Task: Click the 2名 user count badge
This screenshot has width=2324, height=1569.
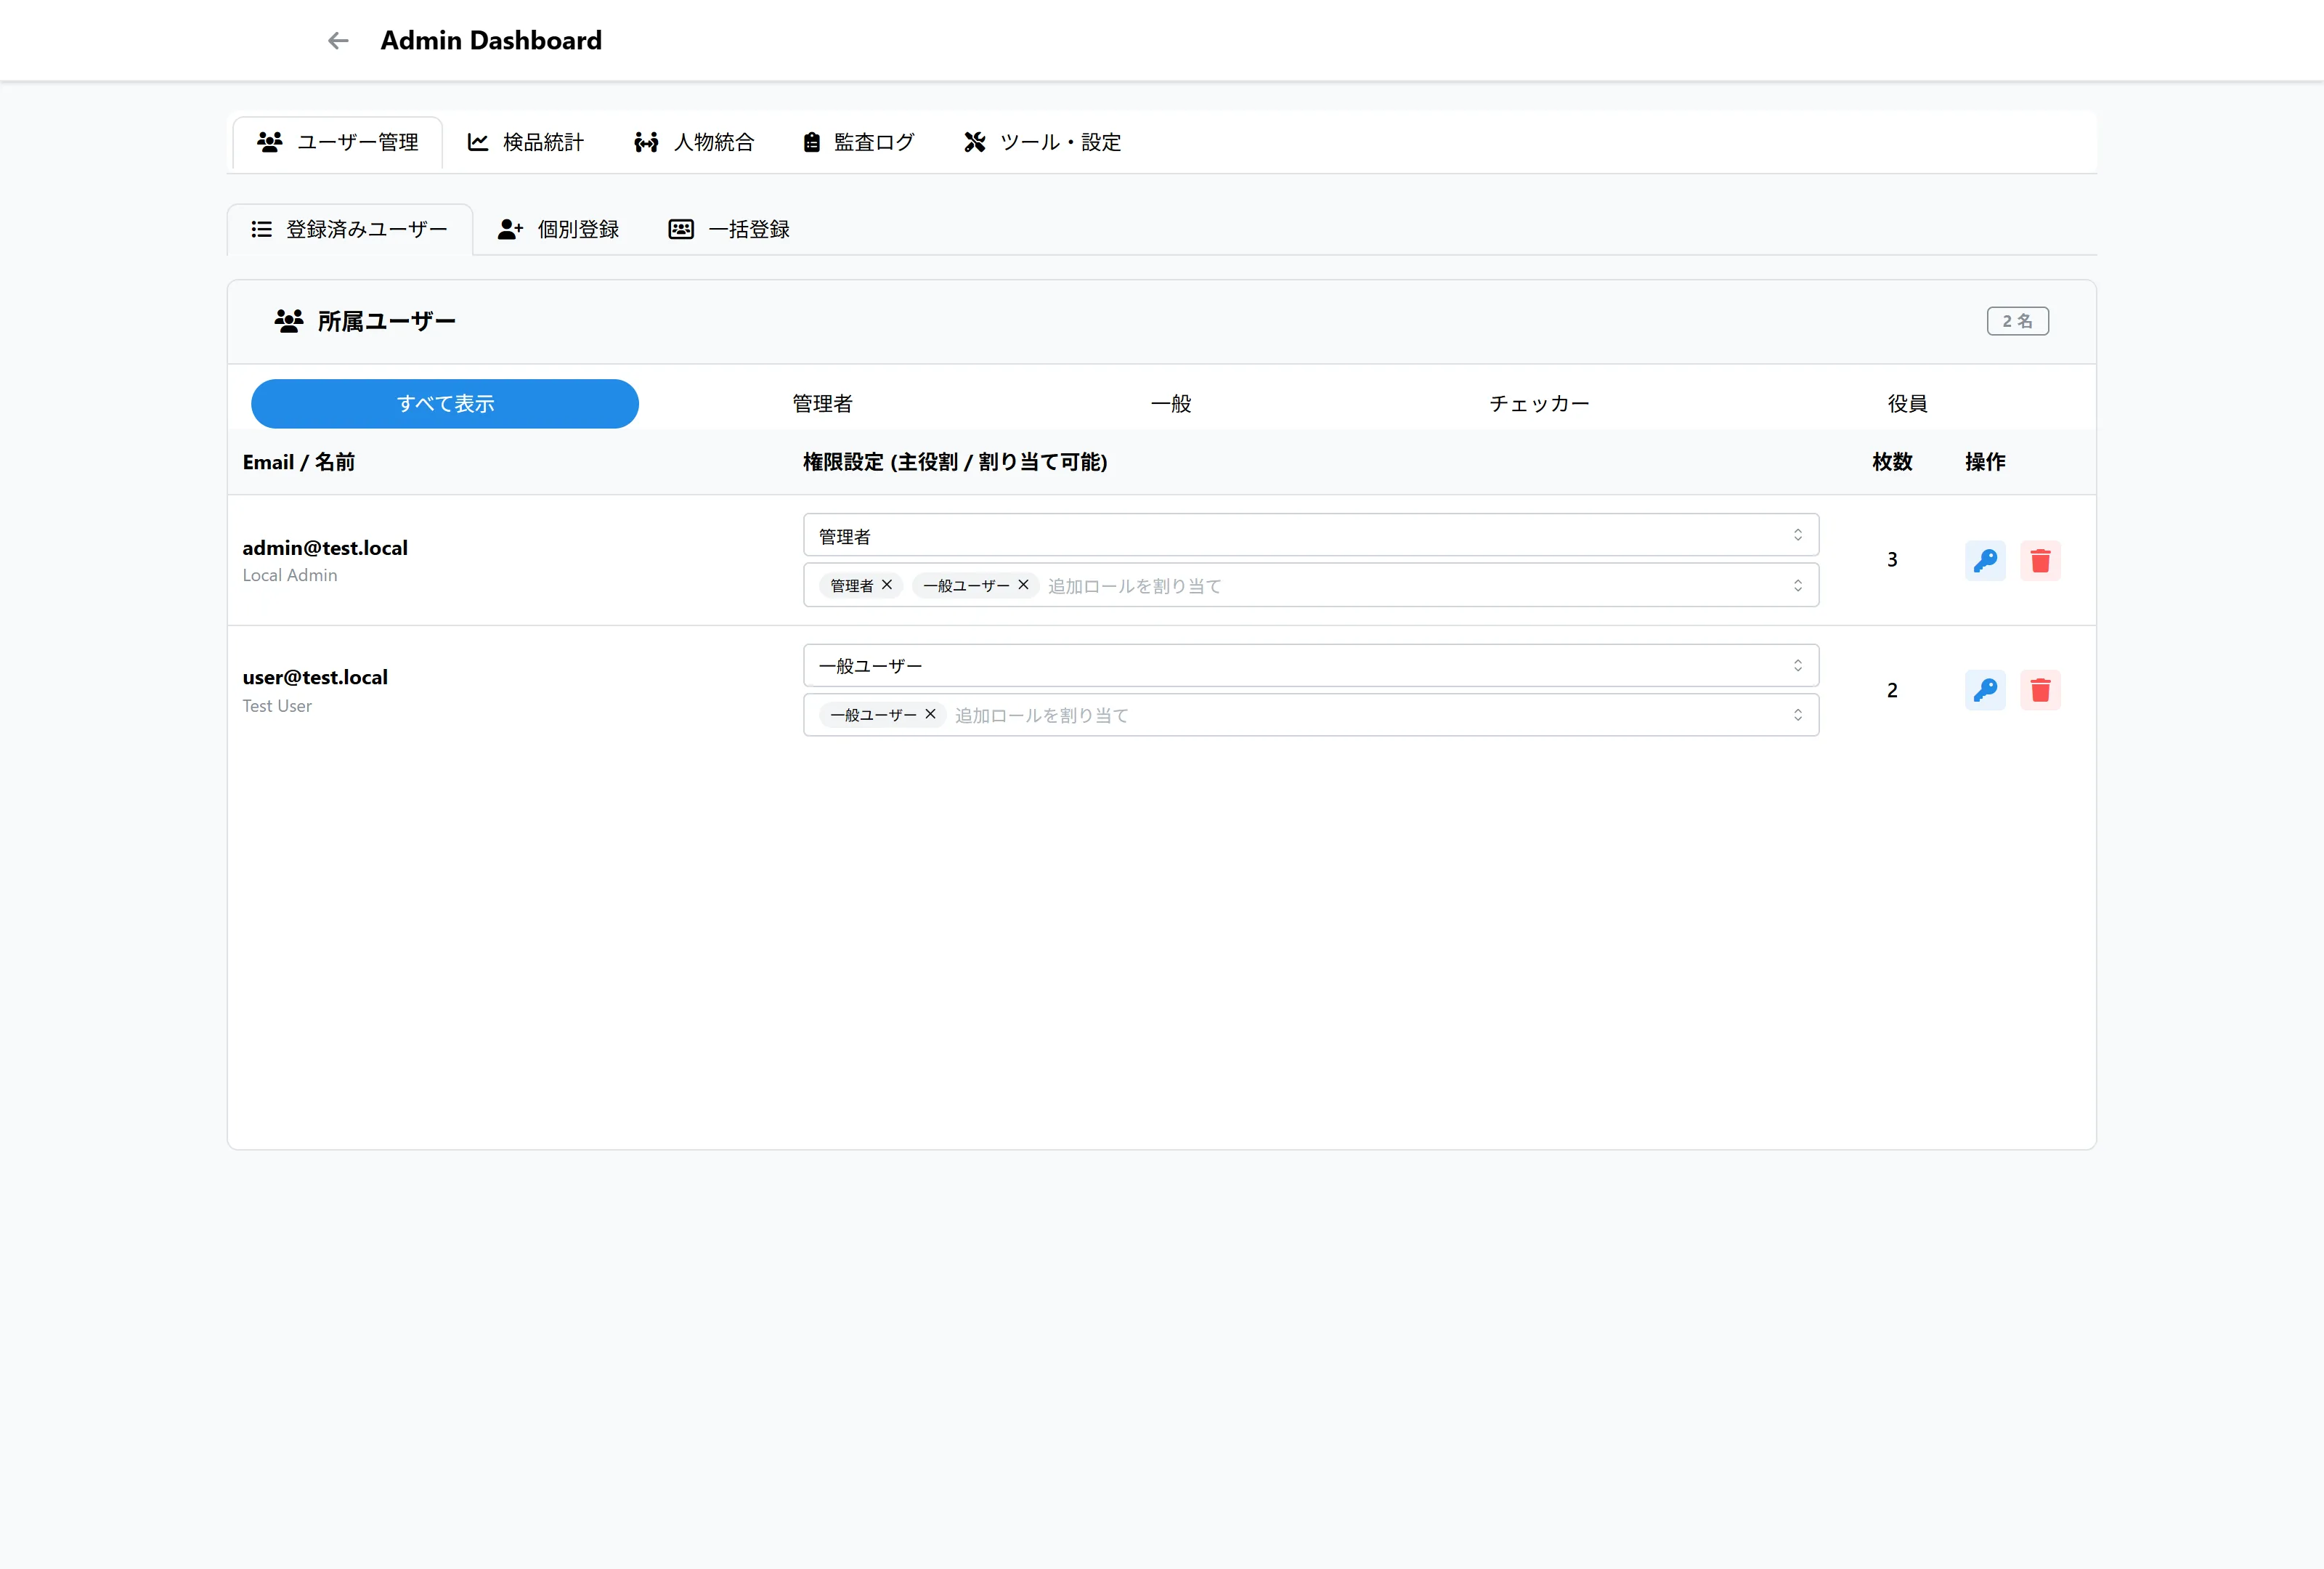Action: 2017,321
